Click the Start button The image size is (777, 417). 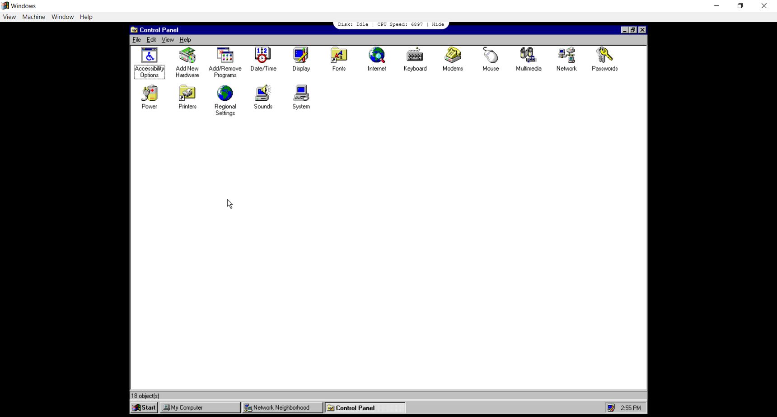(144, 408)
